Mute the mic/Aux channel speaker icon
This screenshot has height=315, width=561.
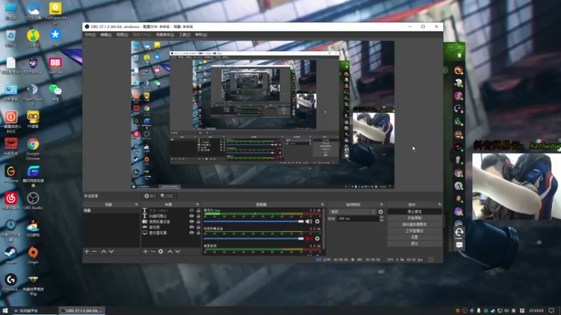[x=309, y=221]
